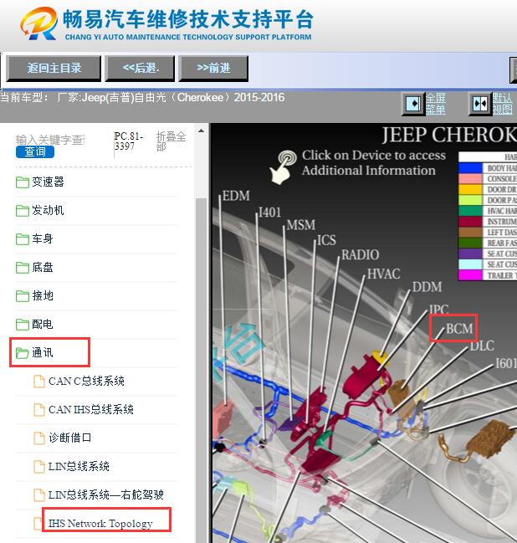Click the MSM device label
Viewport: 517px width, 543px height.
pos(301,225)
